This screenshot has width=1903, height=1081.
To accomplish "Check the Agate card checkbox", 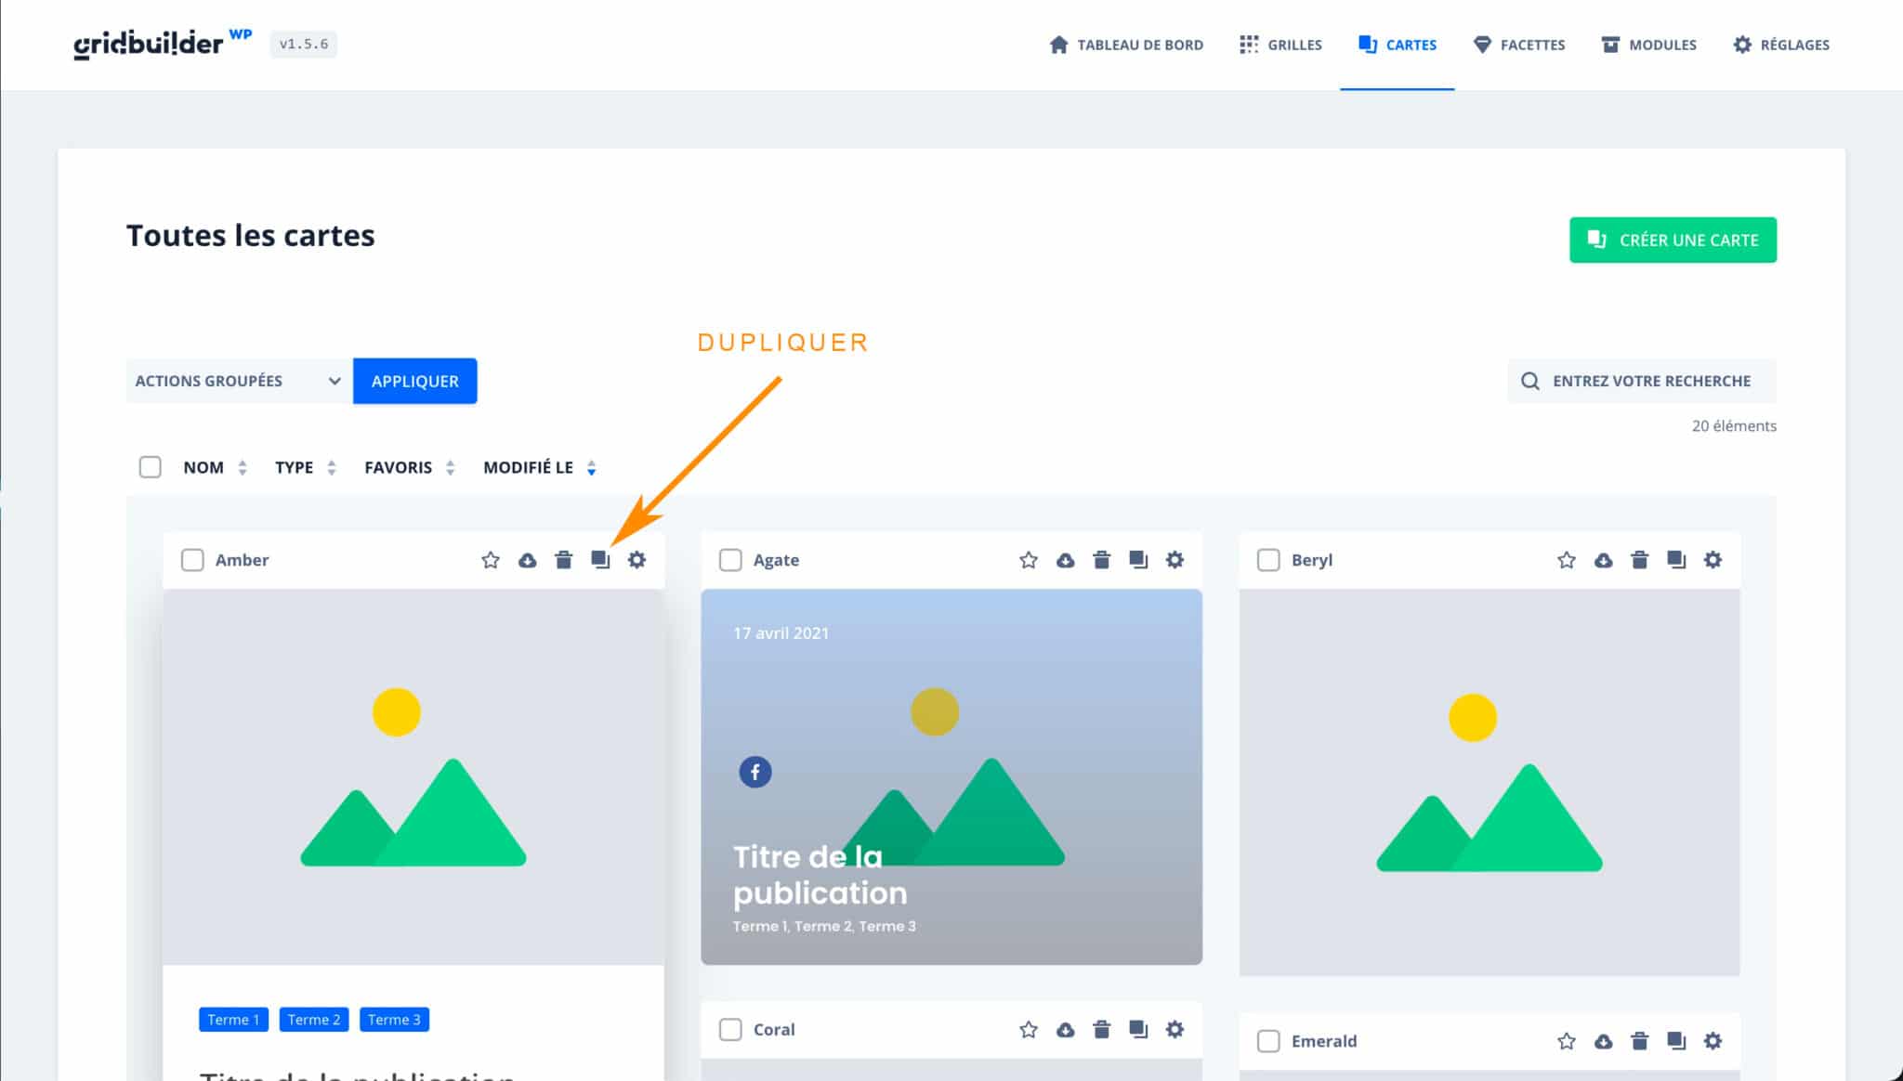I will click(x=731, y=560).
